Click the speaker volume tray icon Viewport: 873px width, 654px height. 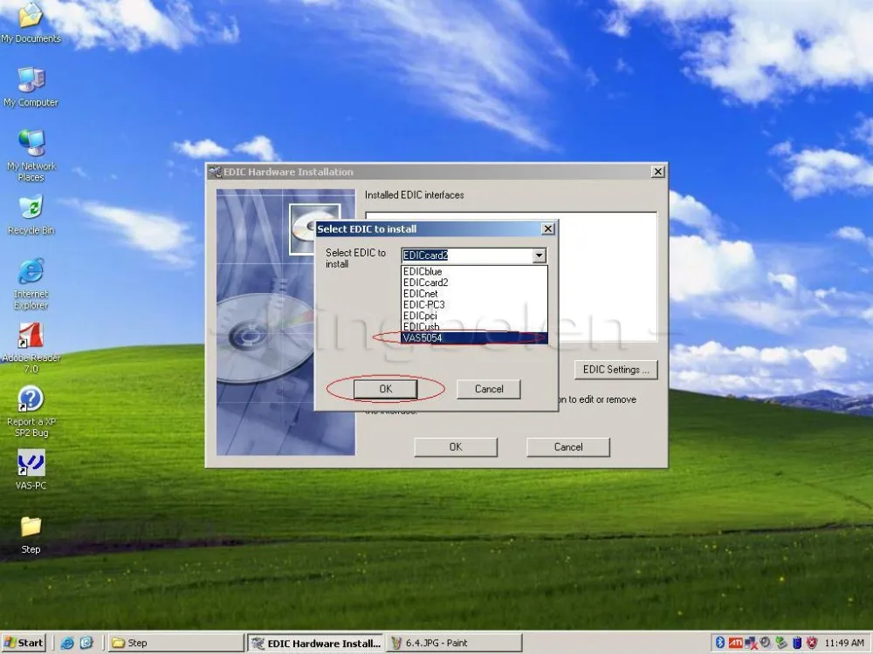coord(766,643)
